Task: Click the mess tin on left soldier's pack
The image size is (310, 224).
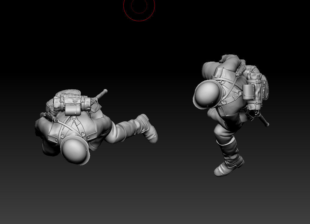Action: click(x=73, y=110)
